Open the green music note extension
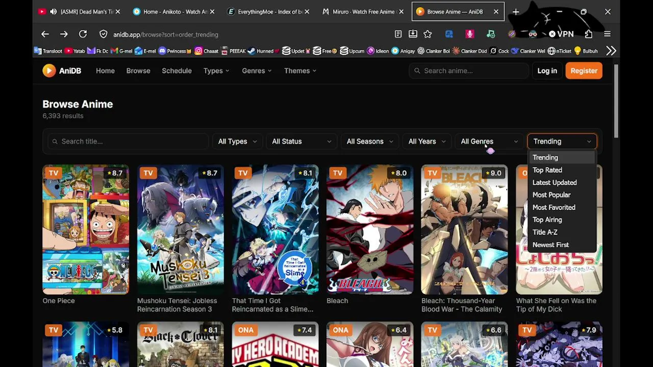 [x=491, y=34]
